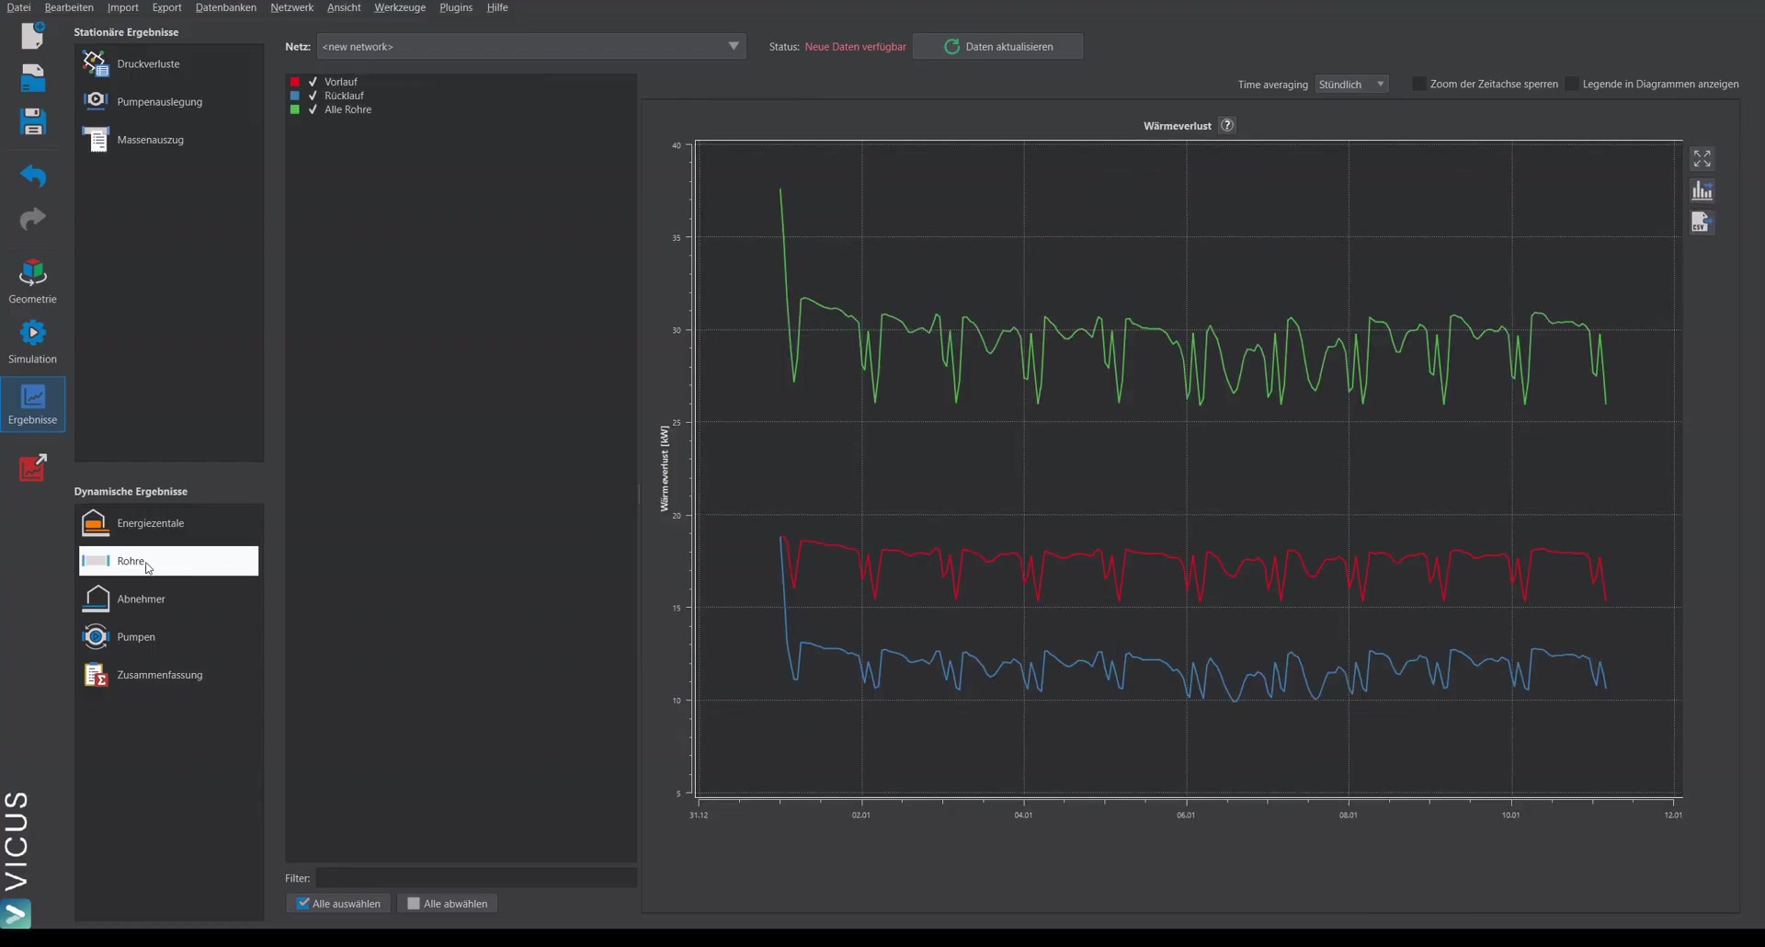This screenshot has width=1765, height=947.
Task: Click Alle abwählen button
Action: pos(448,904)
